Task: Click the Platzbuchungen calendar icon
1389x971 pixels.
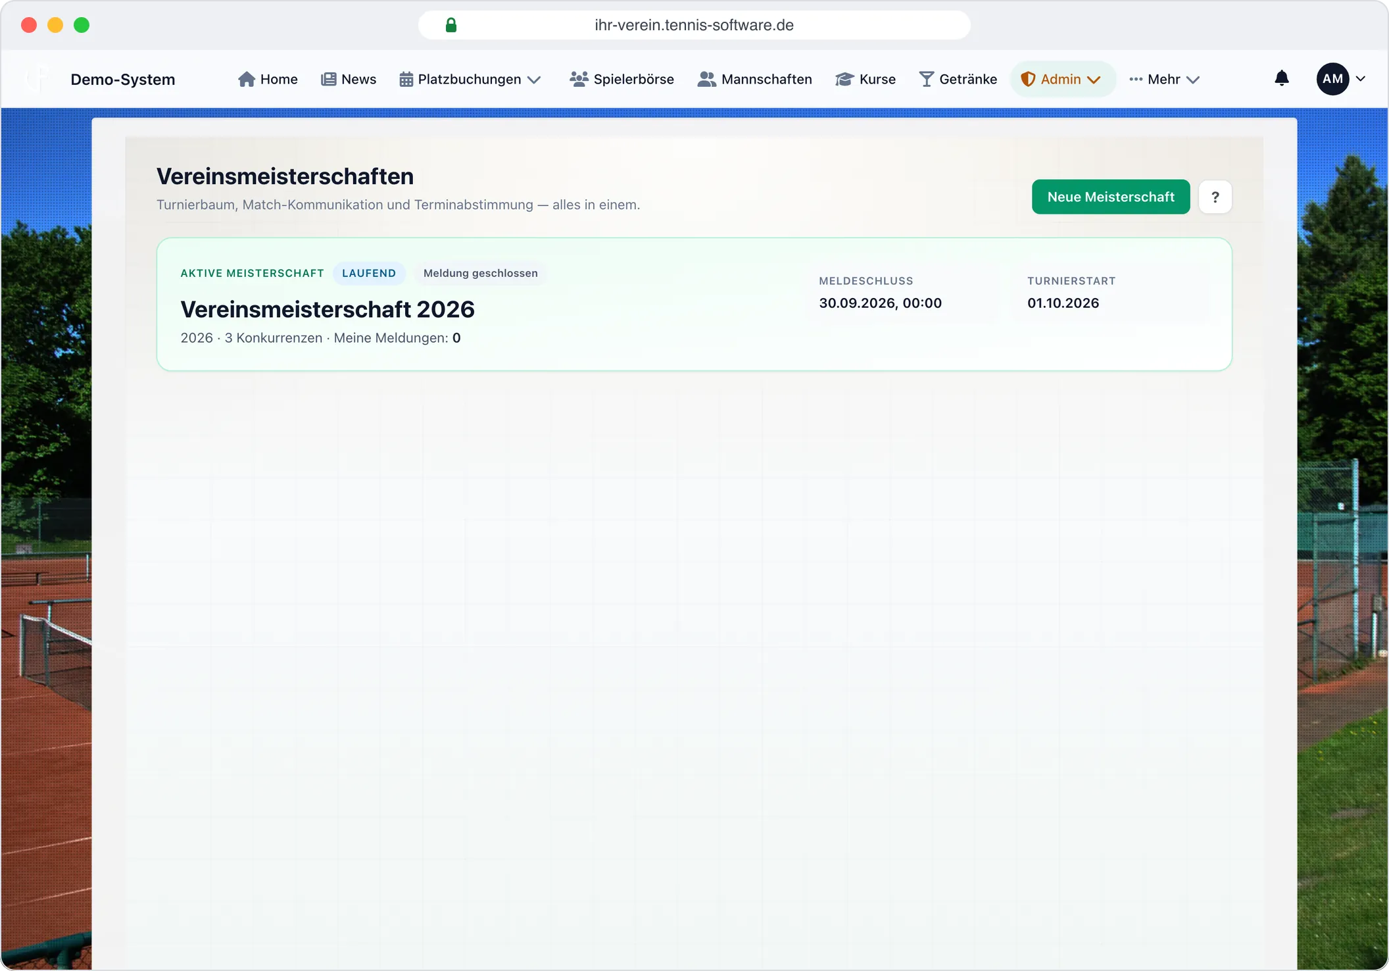Action: point(406,79)
